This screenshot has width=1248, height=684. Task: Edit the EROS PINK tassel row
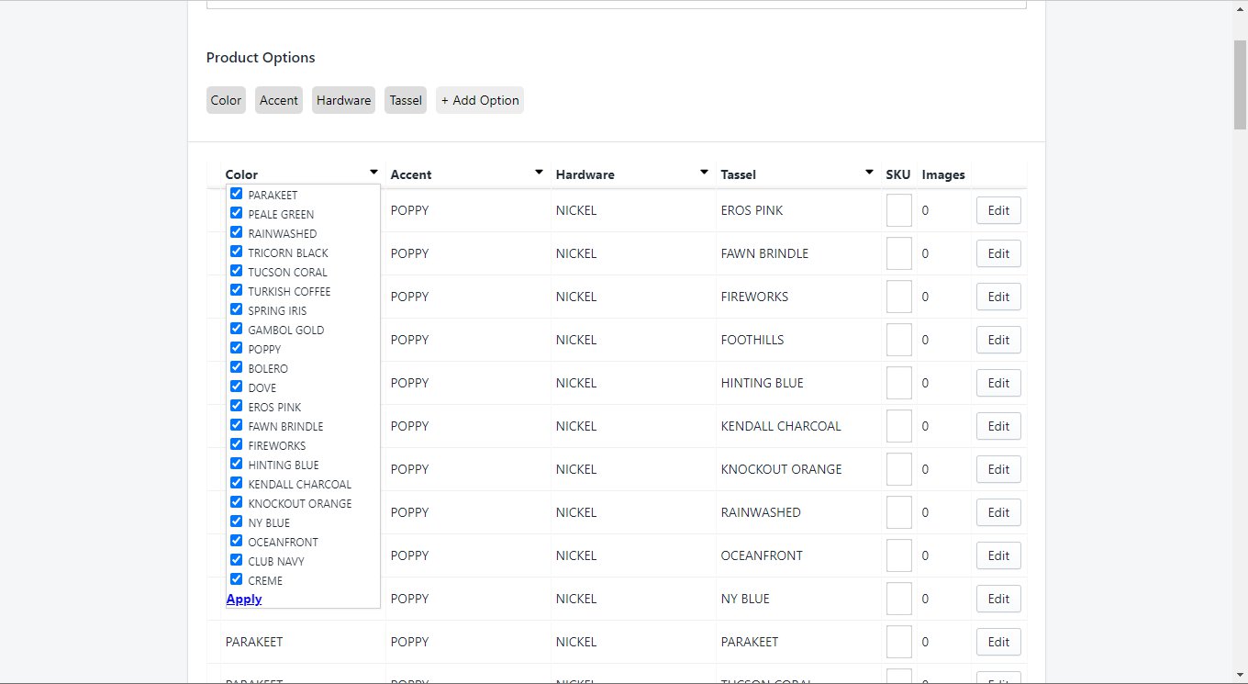point(998,210)
